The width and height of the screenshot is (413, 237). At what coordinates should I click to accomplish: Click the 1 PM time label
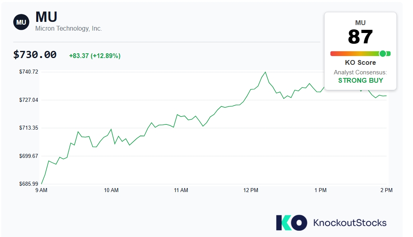[x=321, y=190]
